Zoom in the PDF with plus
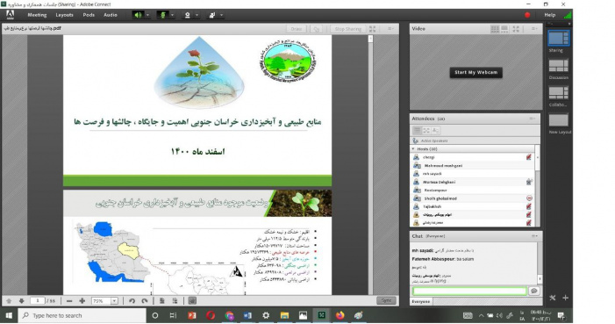 [x=82, y=301]
